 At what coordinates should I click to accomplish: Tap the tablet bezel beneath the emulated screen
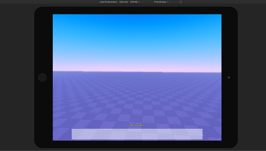click(137, 144)
